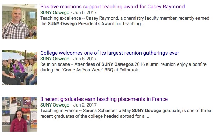The image size is (223, 137).
Task: Select SUNY Oswego source above Jun 6 date
Action: (x=55, y=13)
